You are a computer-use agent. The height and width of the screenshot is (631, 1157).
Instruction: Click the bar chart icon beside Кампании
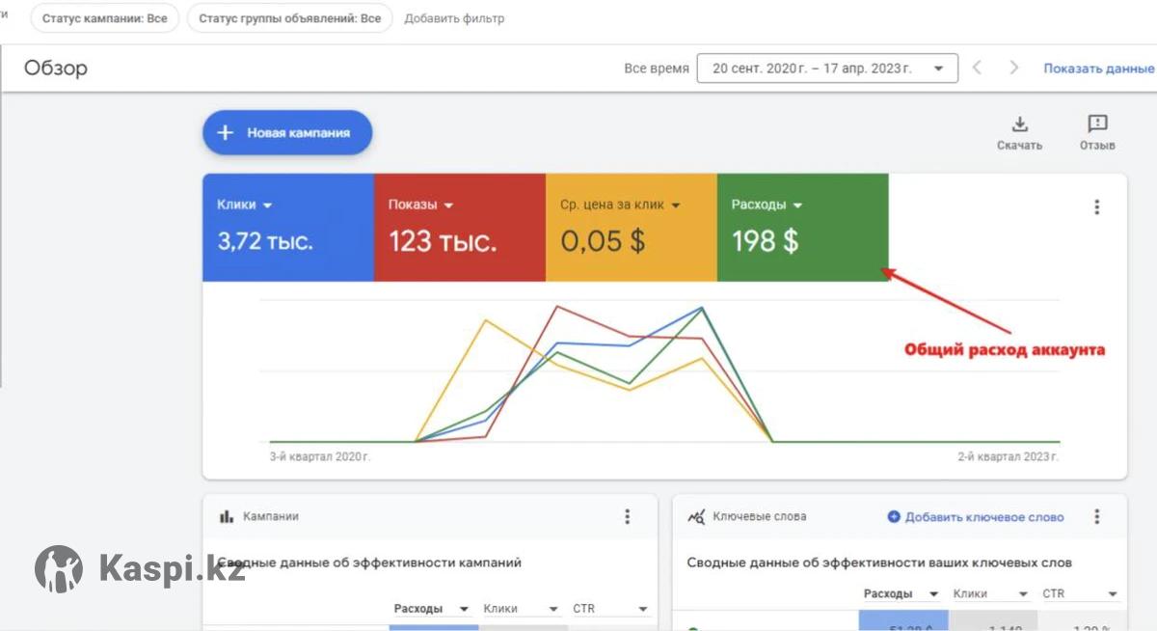227,516
